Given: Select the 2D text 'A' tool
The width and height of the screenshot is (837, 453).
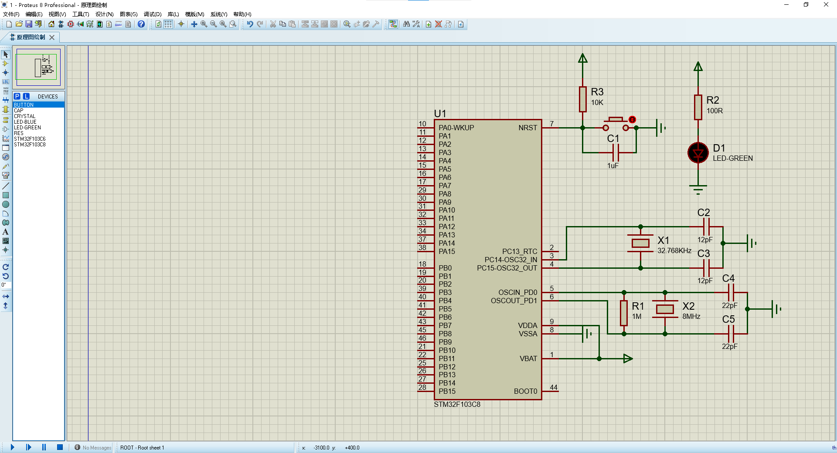Looking at the screenshot, I should pyautogui.click(x=6, y=232).
